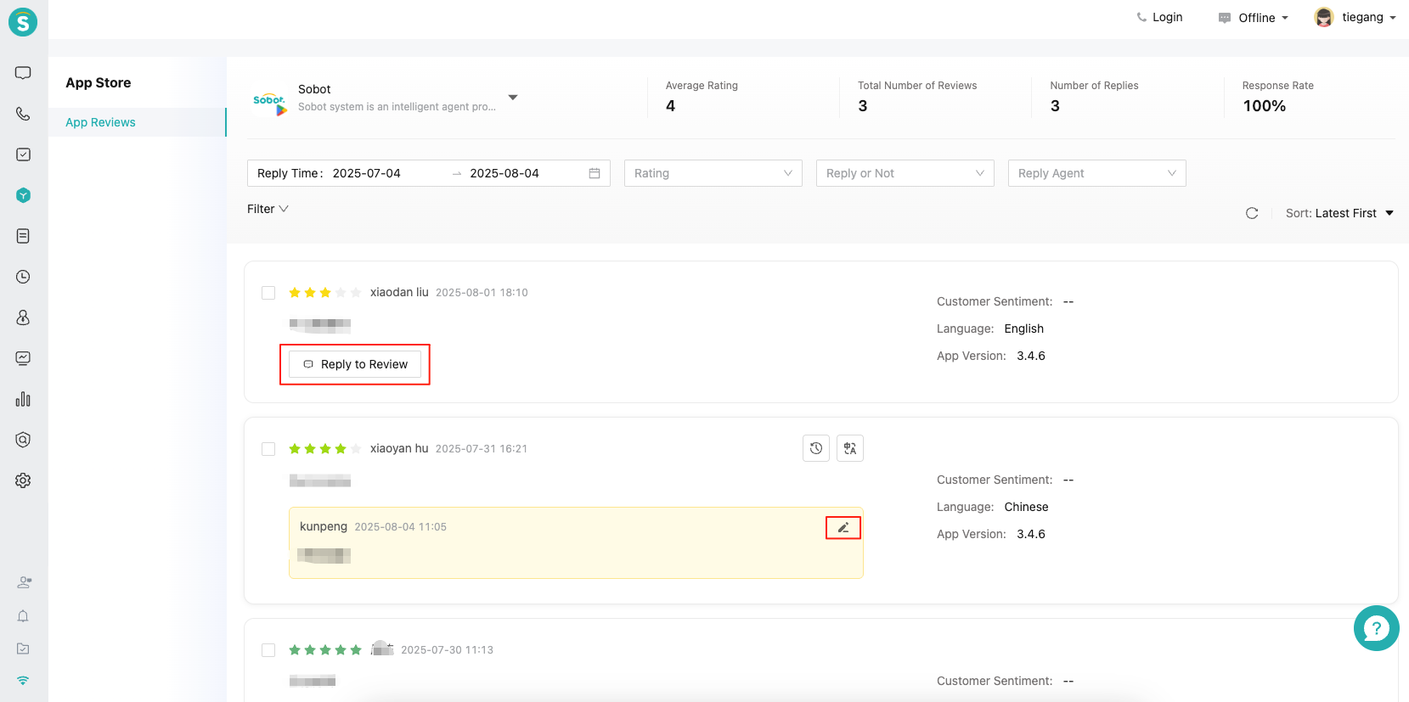Open the tiegang user account menu

1355,17
